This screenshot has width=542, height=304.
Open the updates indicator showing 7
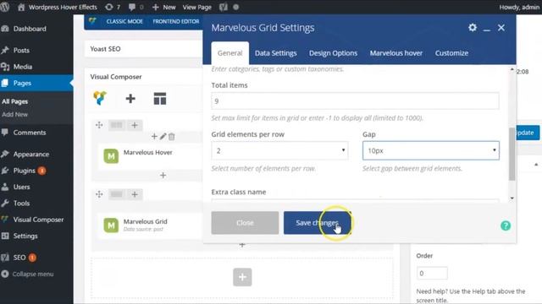tap(113, 7)
